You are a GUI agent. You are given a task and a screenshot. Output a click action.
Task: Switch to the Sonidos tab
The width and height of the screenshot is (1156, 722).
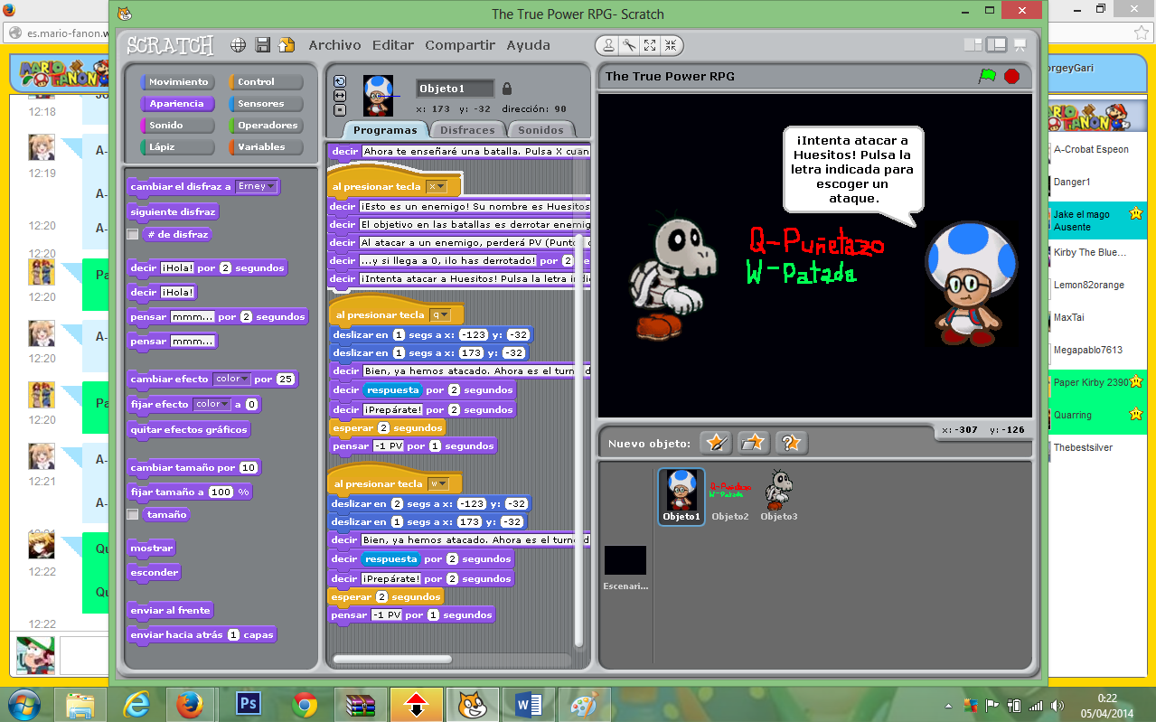[x=540, y=130]
